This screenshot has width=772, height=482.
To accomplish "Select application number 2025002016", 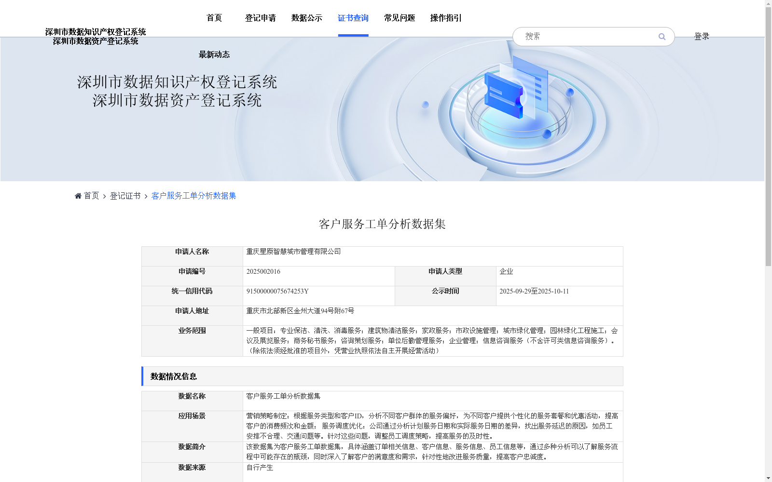I will (263, 271).
